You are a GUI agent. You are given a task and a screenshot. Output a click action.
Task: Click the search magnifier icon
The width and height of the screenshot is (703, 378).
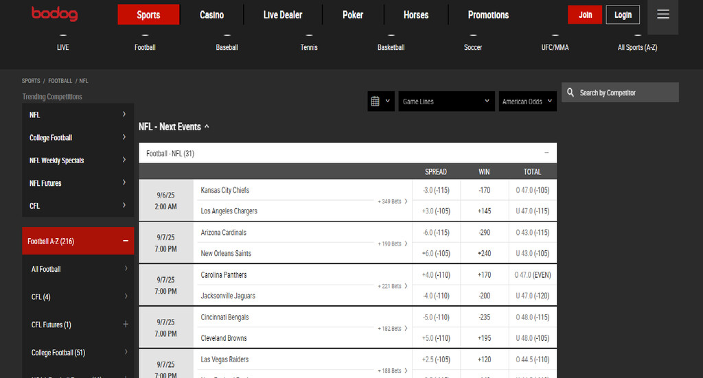pos(571,92)
